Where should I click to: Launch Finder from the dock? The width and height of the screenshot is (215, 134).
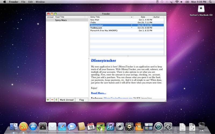(14, 126)
